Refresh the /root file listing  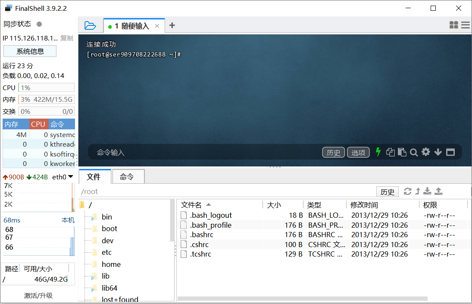(x=407, y=191)
